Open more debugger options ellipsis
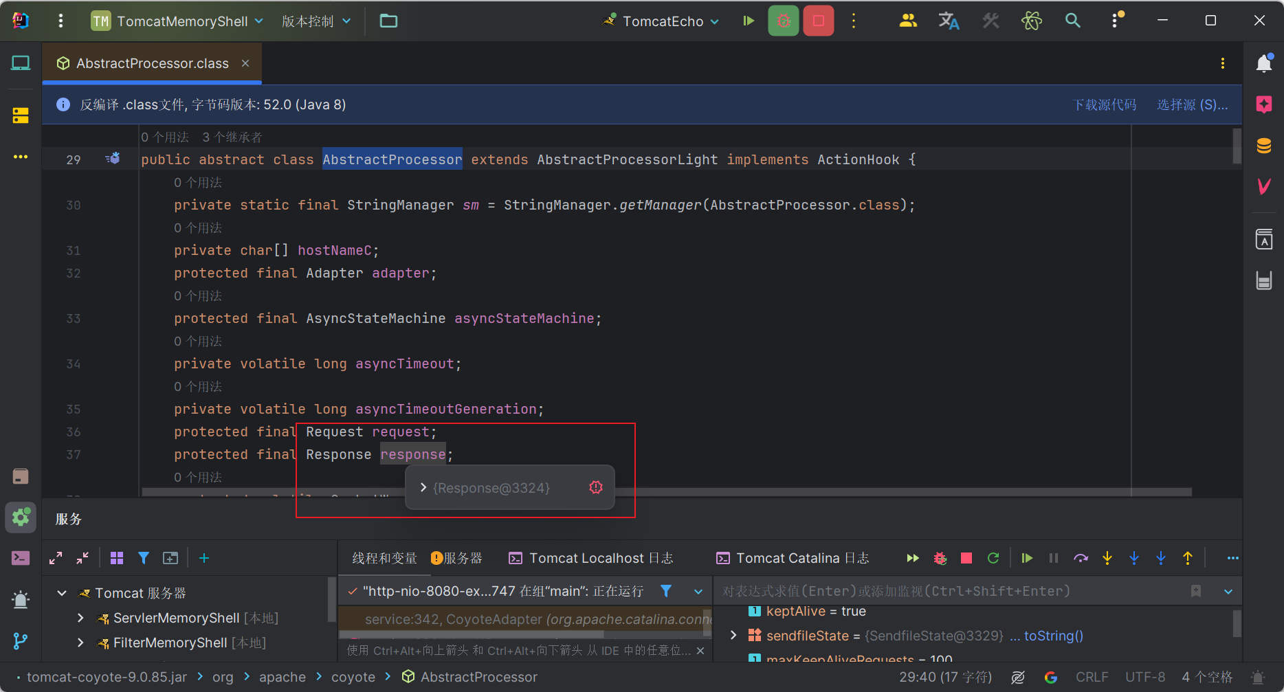Image resolution: width=1284 pixels, height=692 pixels. click(x=1233, y=558)
